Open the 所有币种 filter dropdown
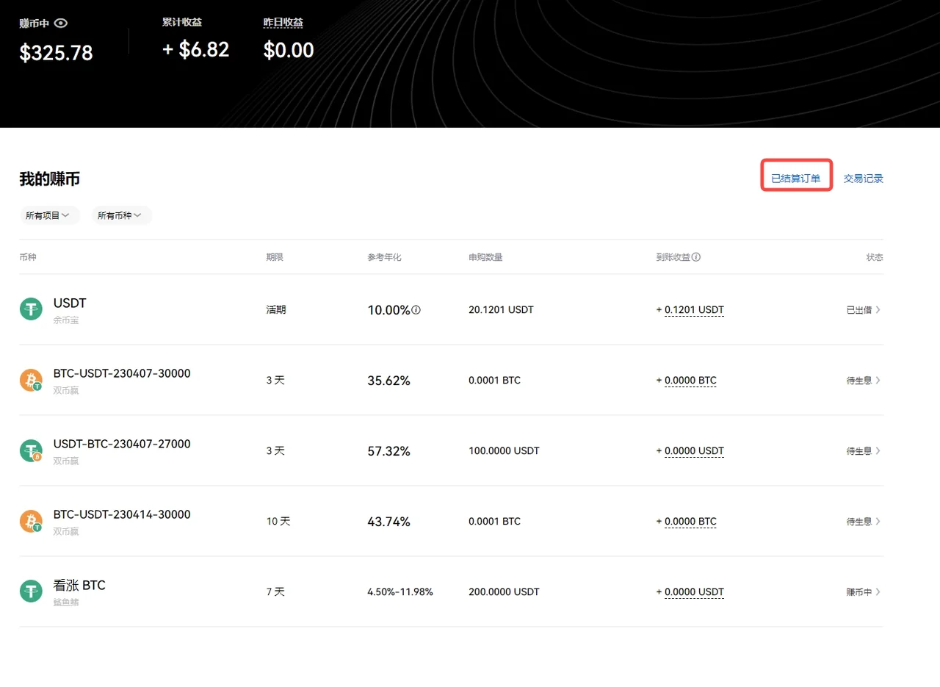 (122, 215)
